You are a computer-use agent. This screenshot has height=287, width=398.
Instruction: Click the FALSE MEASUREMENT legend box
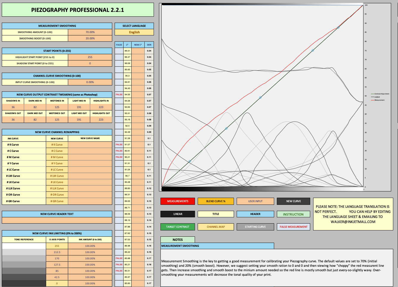point(294,227)
